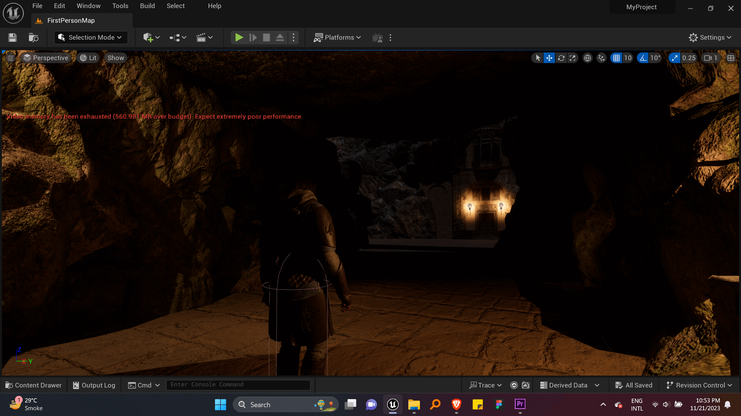Open the Help menu
The image size is (741, 416).
pyautogui.click(x=215, y=6)
